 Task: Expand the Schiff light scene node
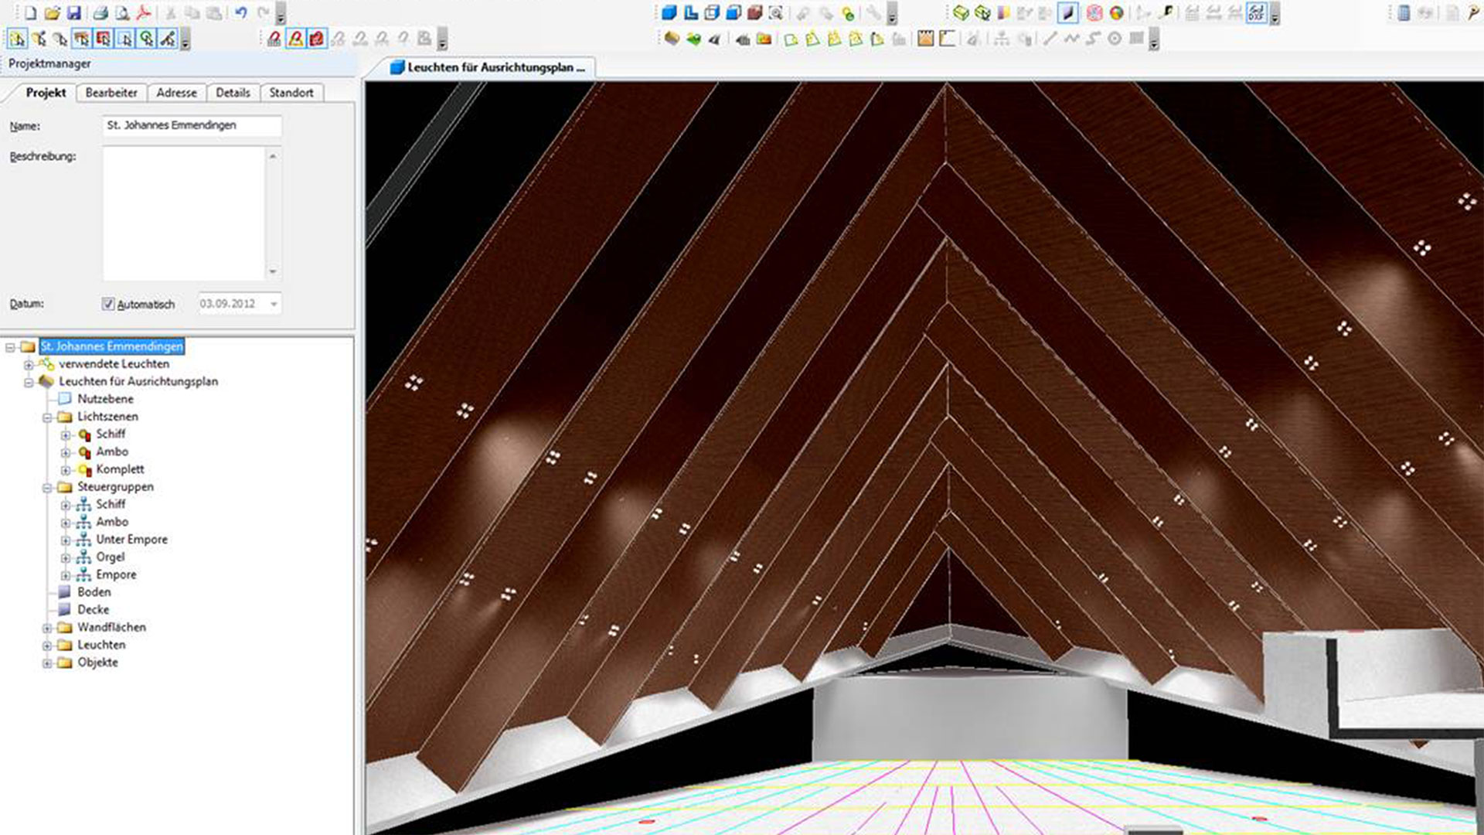[x=66, y=435]
